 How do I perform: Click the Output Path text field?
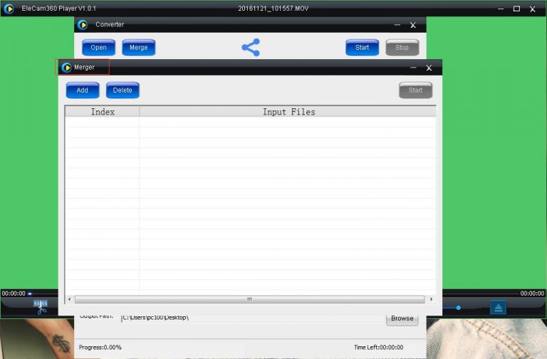click(249, 318)
